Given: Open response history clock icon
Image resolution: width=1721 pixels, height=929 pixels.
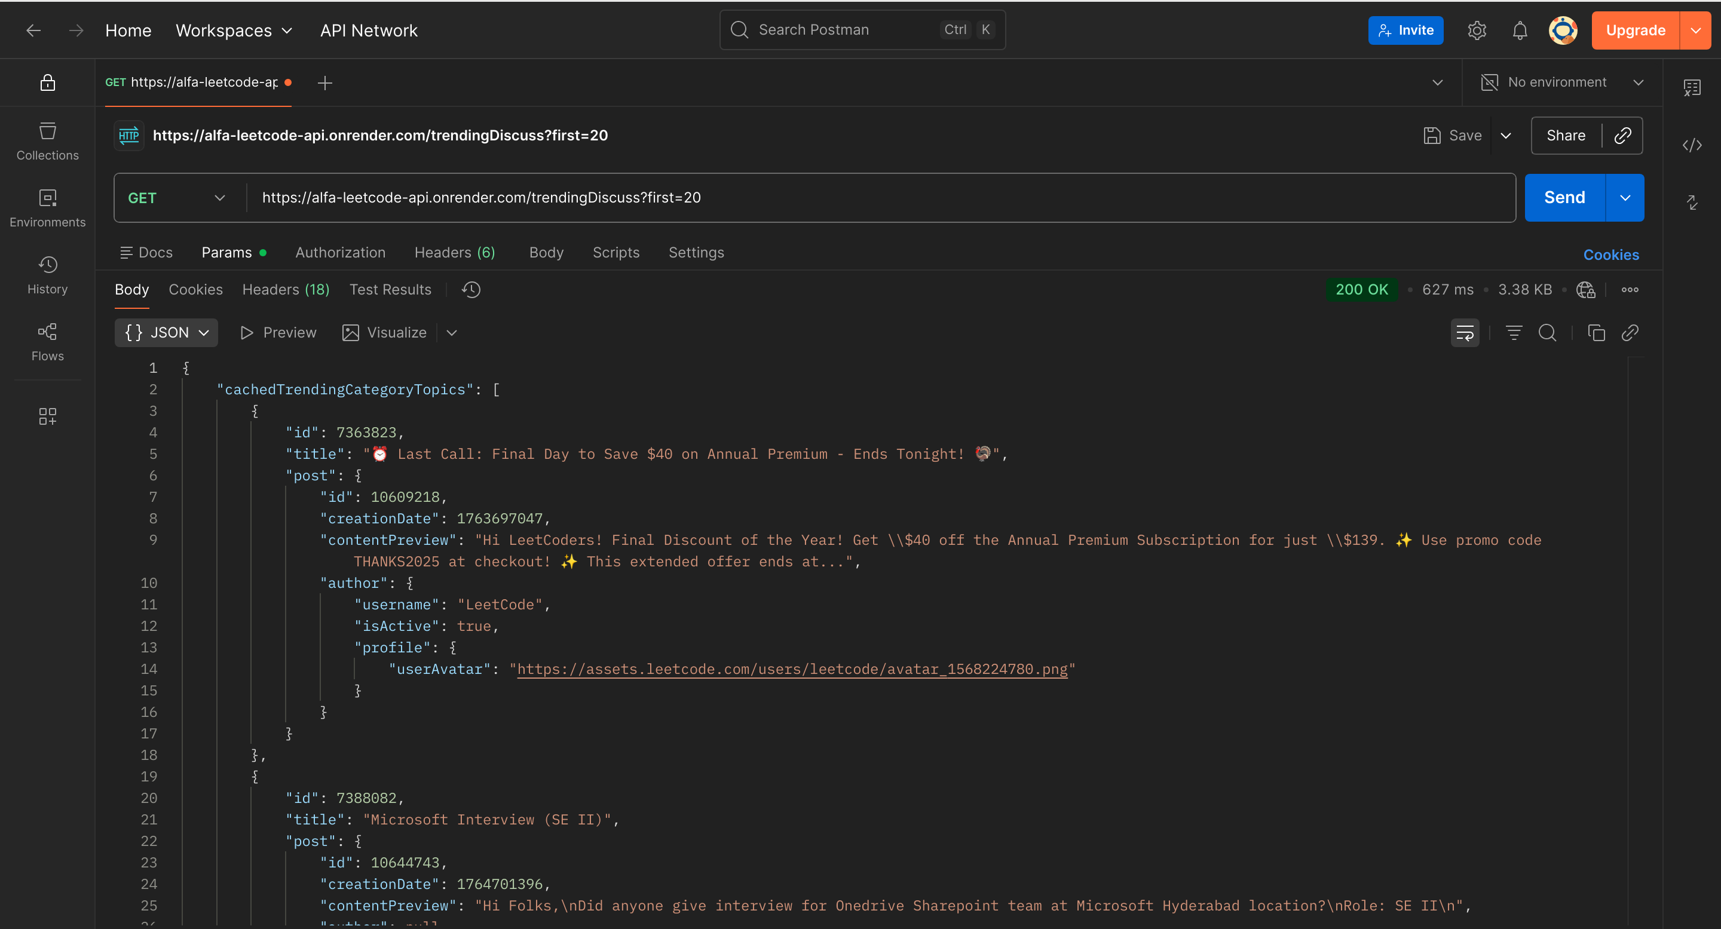Looking at the screenshot, I should coord(471,289).
